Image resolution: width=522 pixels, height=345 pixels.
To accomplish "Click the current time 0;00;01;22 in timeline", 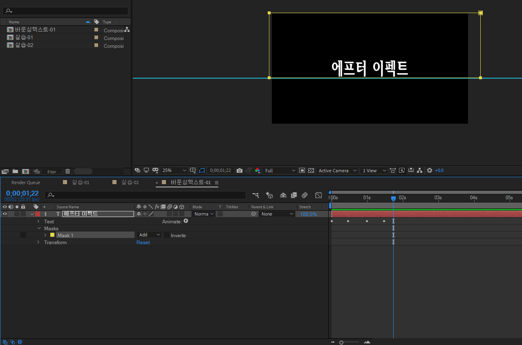I will pos(22,193).
